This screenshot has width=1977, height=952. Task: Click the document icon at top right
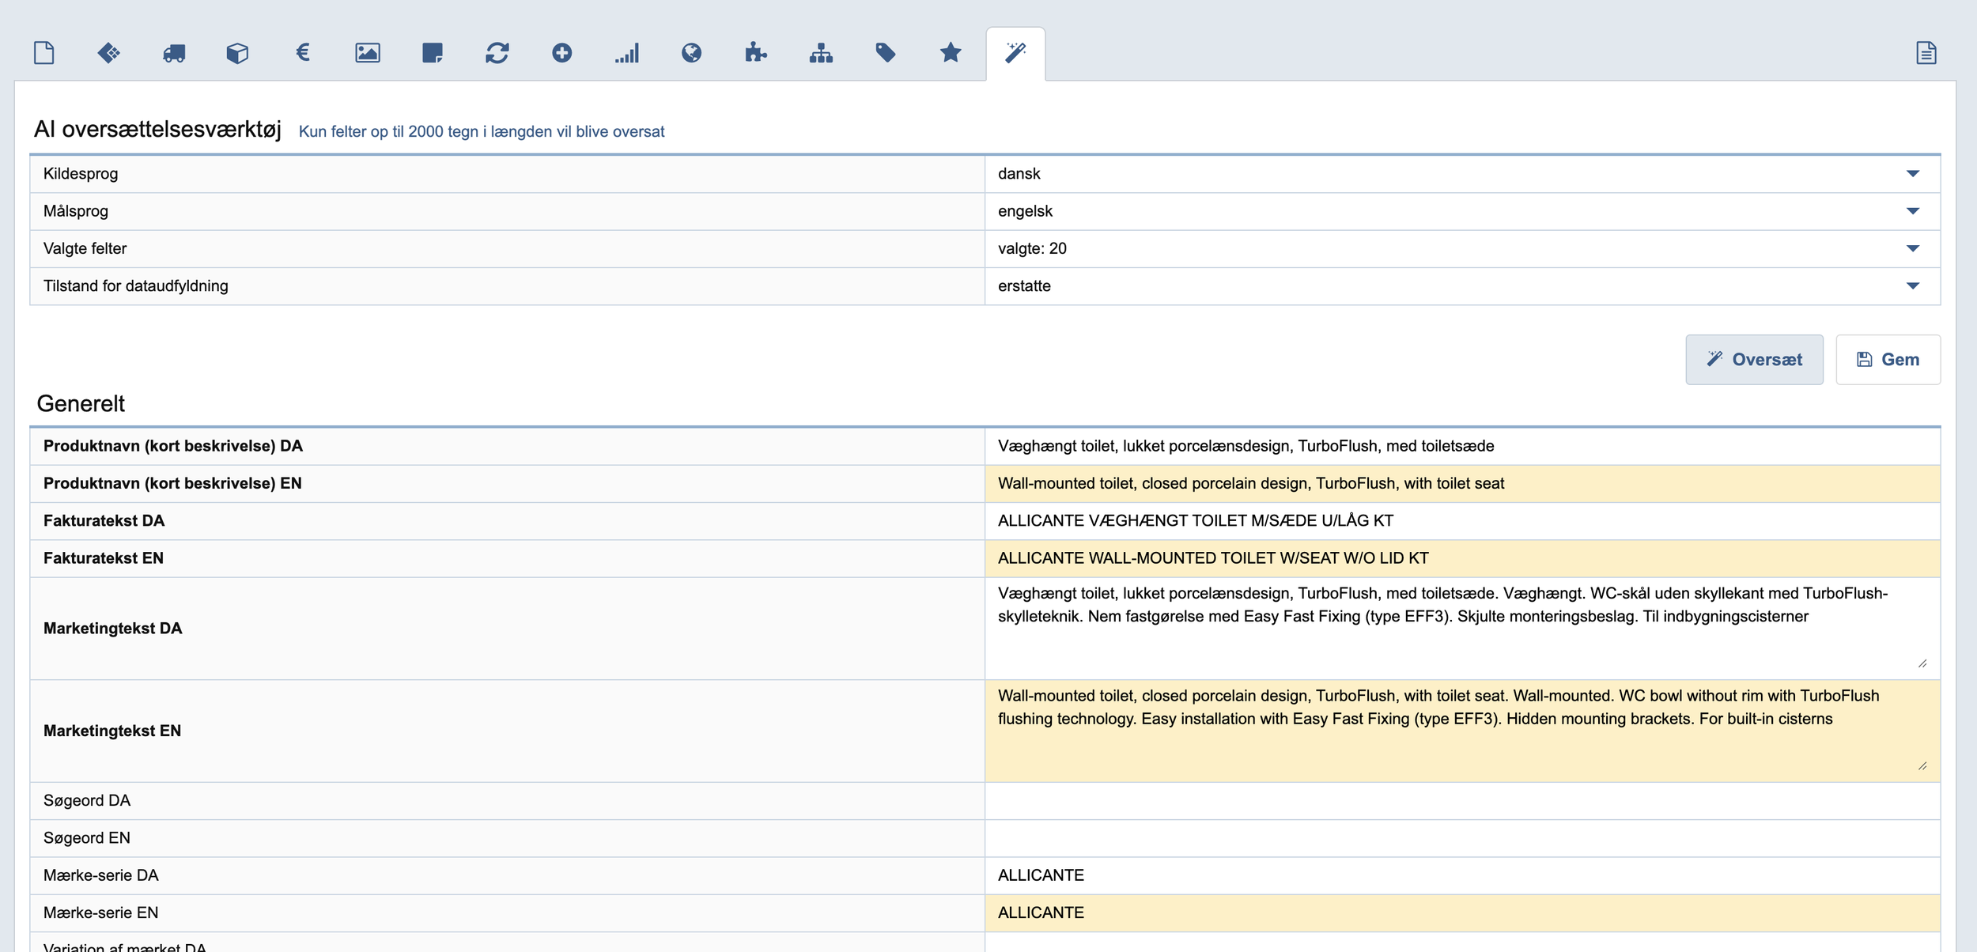tap(1926, 53)
